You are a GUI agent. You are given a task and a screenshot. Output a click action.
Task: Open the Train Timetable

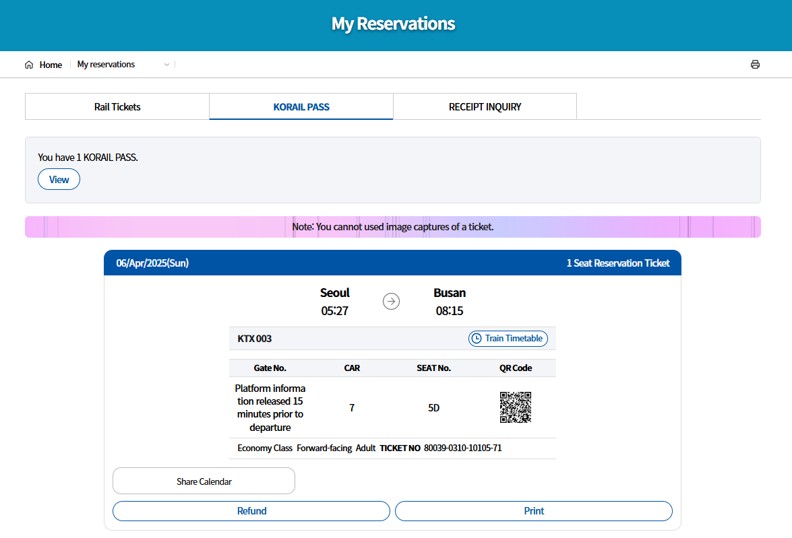(x=508, y=338)
